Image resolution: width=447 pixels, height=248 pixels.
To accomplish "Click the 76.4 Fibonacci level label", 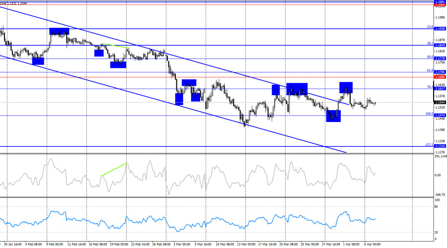I will [430, 87].
